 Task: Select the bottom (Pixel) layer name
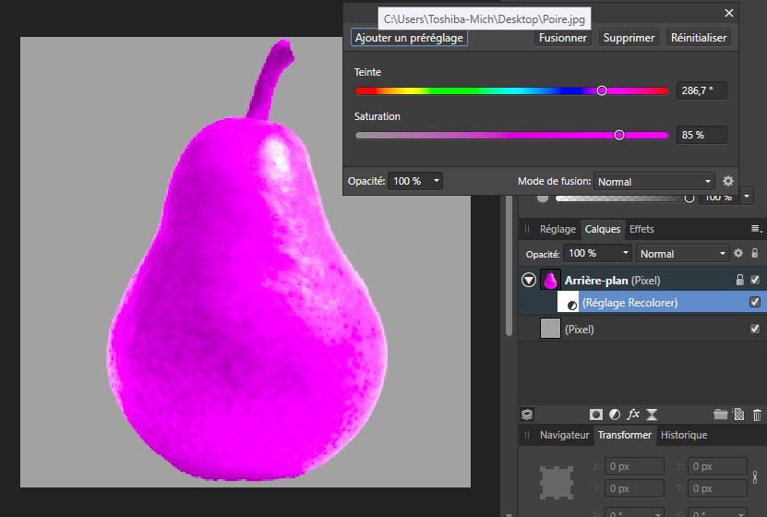pos(579,330)
